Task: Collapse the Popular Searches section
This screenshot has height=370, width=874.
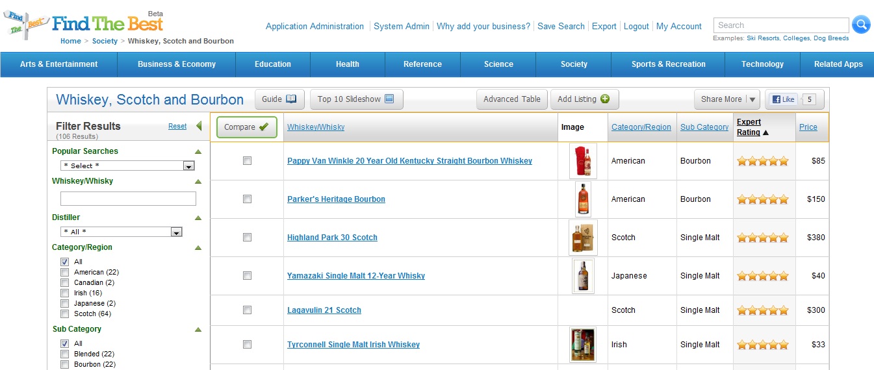Action: click(x=198, y=151)
